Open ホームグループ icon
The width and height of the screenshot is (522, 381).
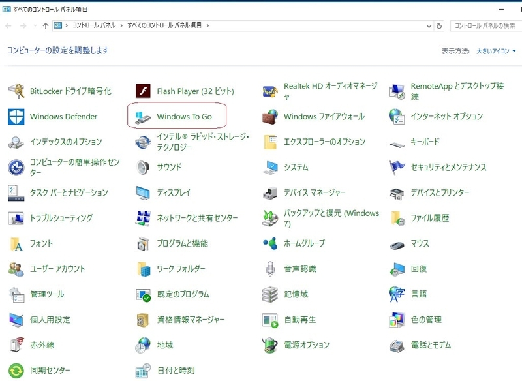[270, 243]
